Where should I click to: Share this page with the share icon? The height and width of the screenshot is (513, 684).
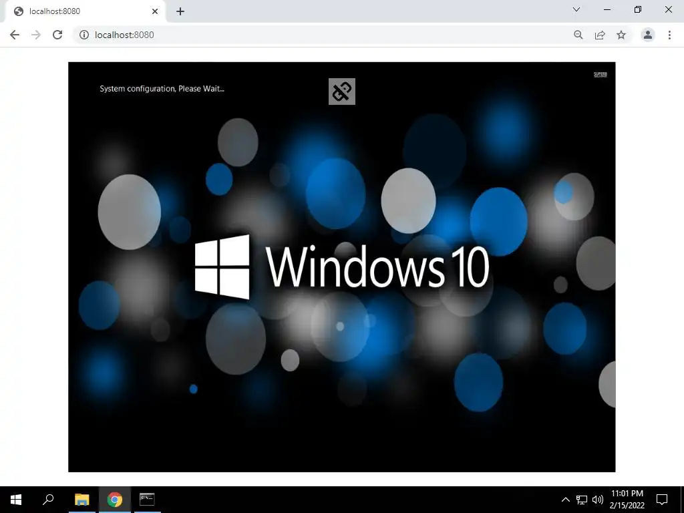pos(600,35)
